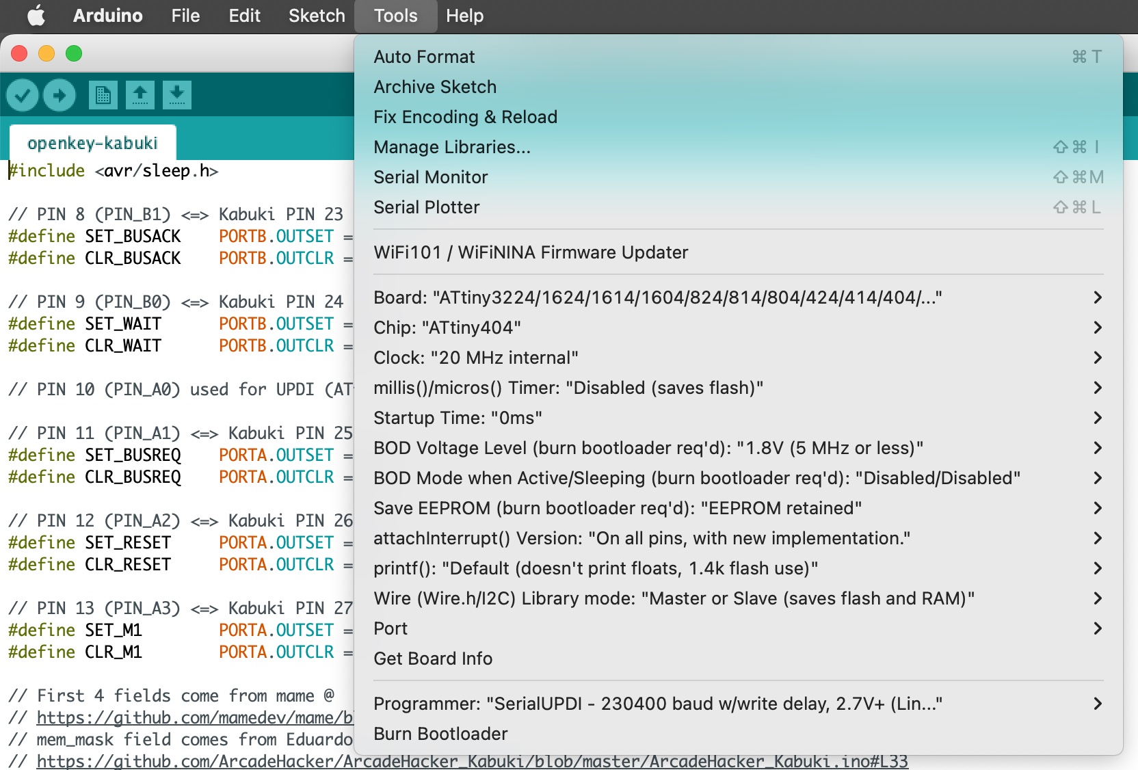
Task: Open the github.com/mamedev/mame link in code
Action: coord(195,717)
